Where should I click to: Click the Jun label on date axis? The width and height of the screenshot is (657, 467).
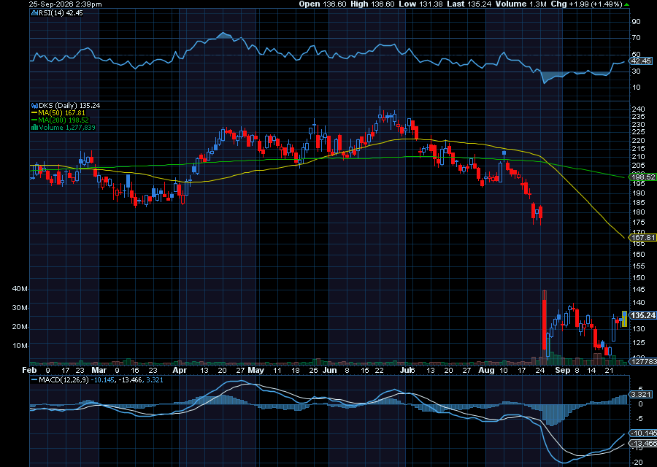point(330,370)
